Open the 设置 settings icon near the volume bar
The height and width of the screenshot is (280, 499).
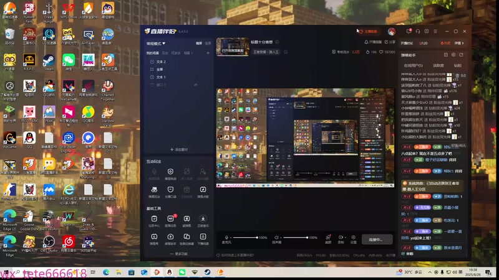(x=353, y=240)
